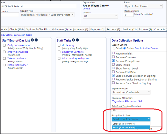This screenshot has width=167, height=134.
Task: Switch to the Options & Checklists tab
Action: [x=38, y=29]
